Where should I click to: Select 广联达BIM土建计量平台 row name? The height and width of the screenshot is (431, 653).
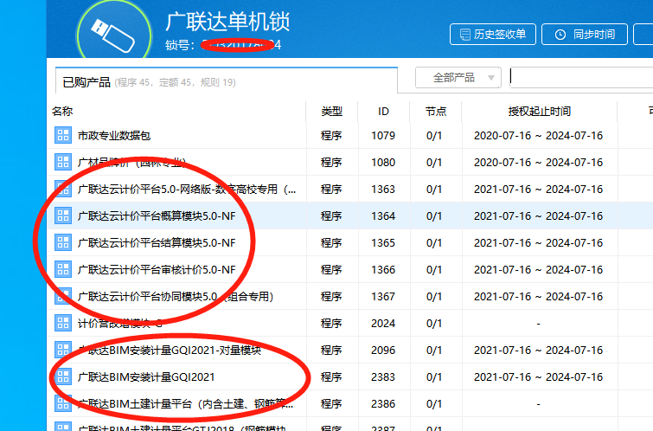[185, 404]
